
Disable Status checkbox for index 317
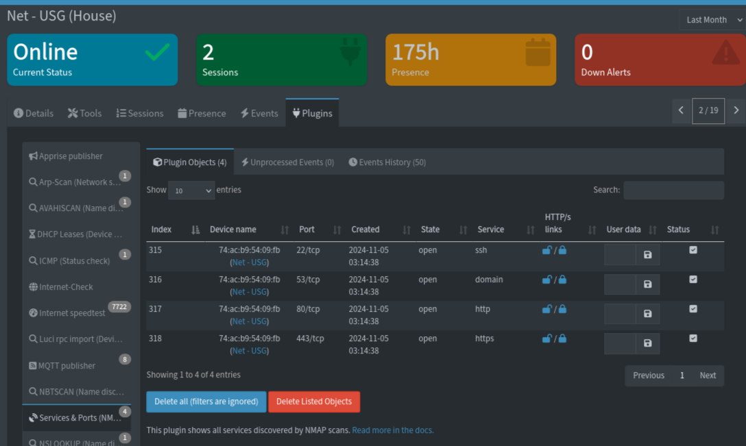[693, 309]
